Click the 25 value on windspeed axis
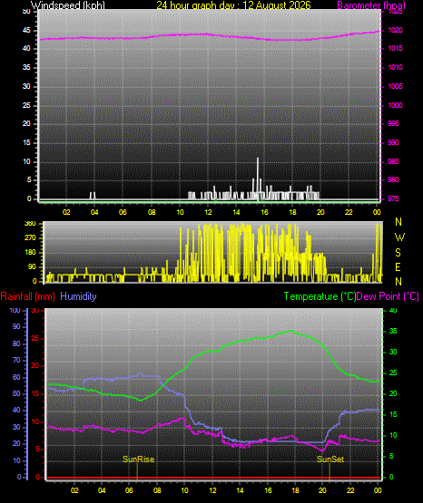423x503 pixels. [26, 105]
